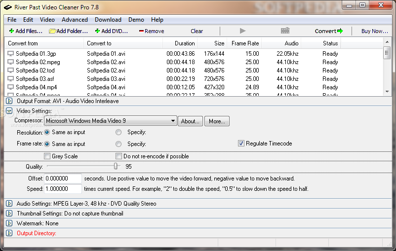Viewport: 396px width, 251px height.
Task: Click the Buy Now button
Action: pyautogui.click(x=375, y=31)
